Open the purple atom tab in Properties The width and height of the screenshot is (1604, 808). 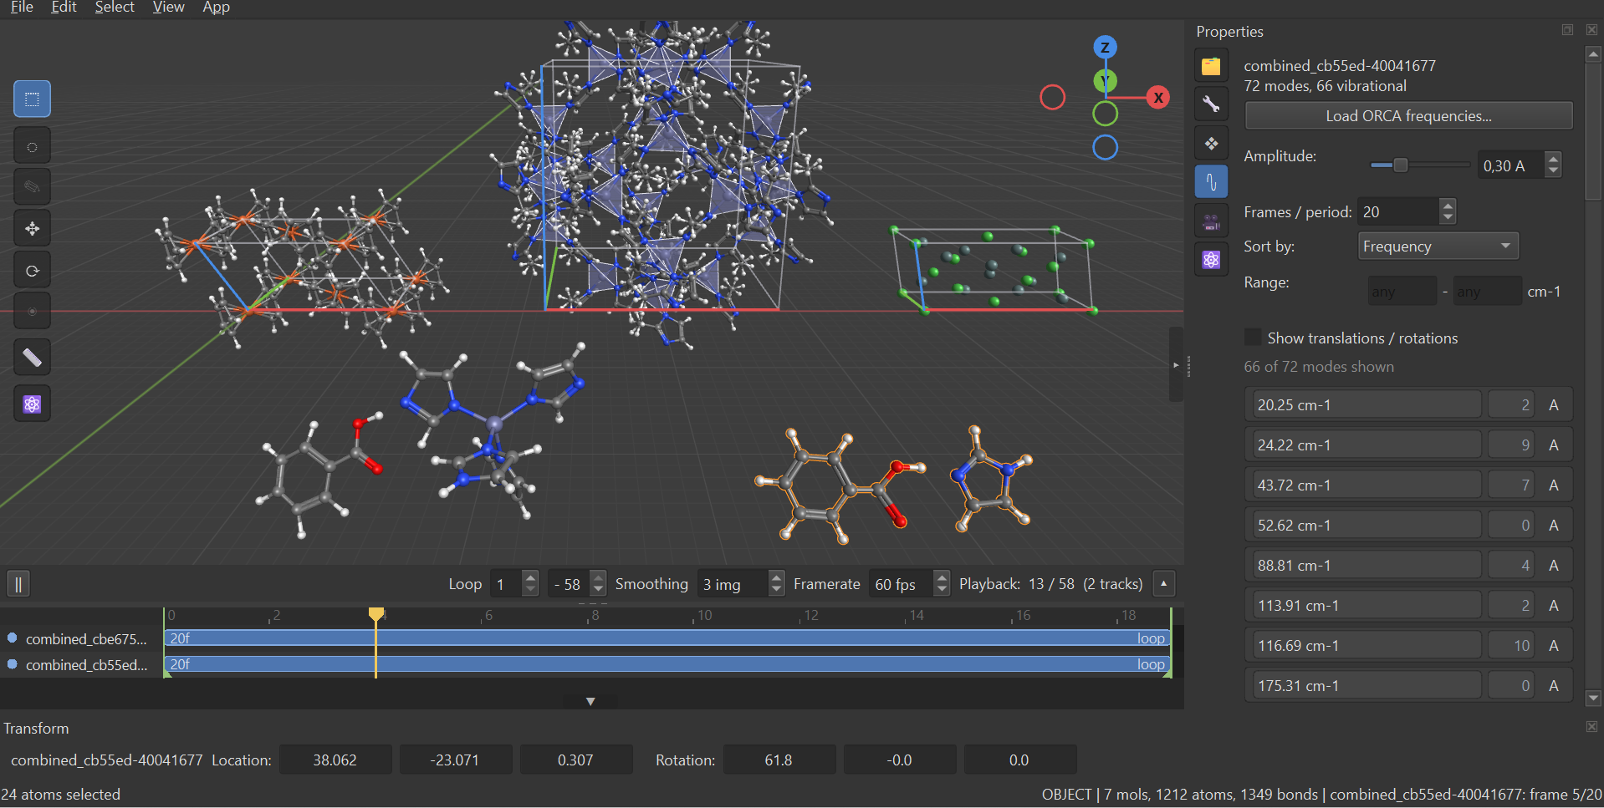1211,260
